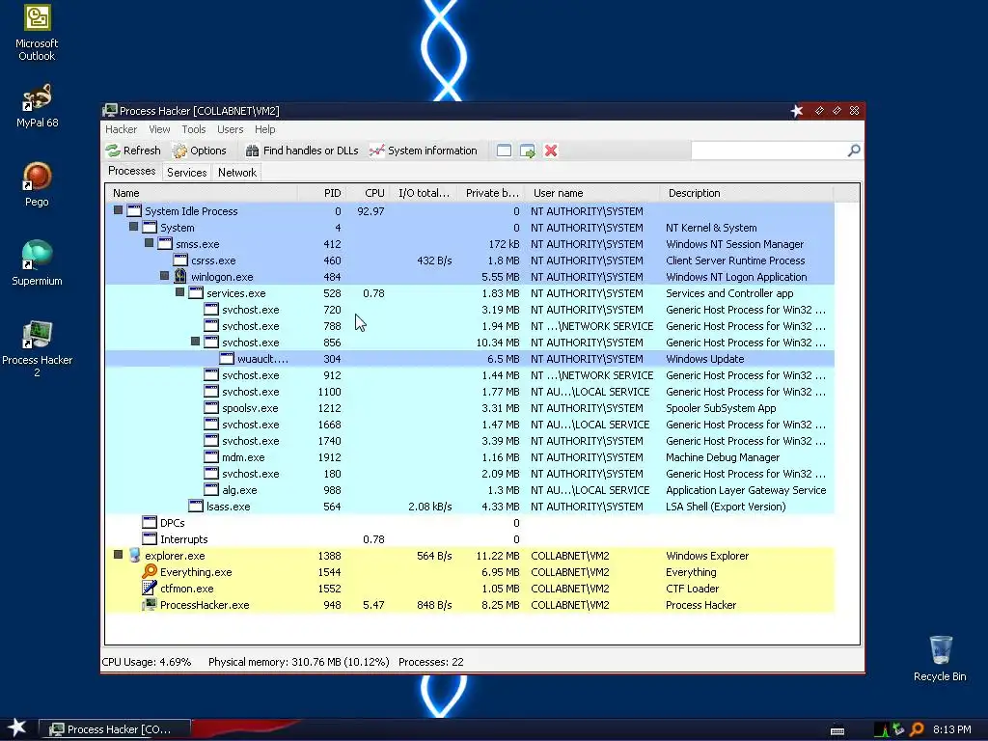Click the winlogon.exe process icon

(180, 276)
